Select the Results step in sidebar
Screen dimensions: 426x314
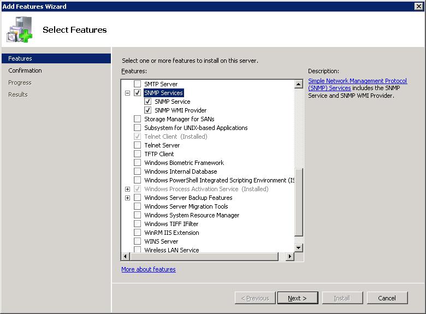coord(18,94)
